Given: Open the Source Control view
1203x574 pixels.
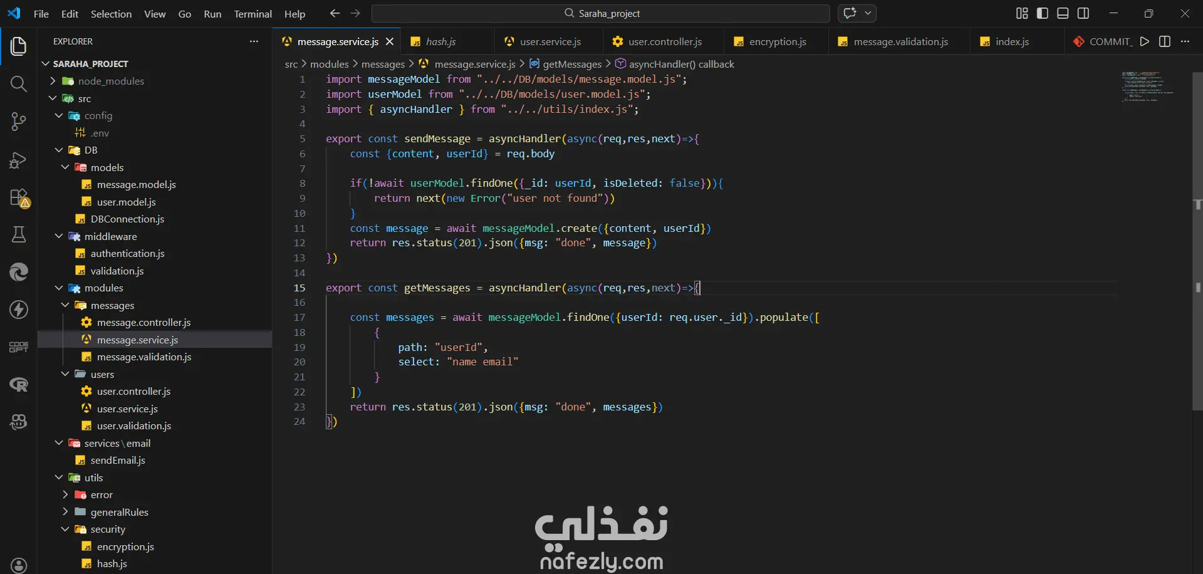Looking at the screenshot, I should 19,122.
